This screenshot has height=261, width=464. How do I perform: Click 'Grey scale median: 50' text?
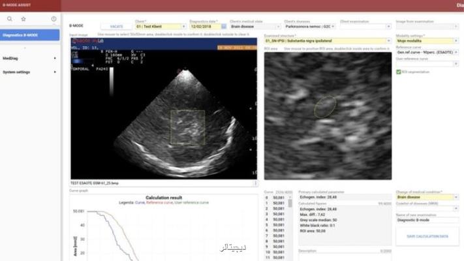pos(318,220)
